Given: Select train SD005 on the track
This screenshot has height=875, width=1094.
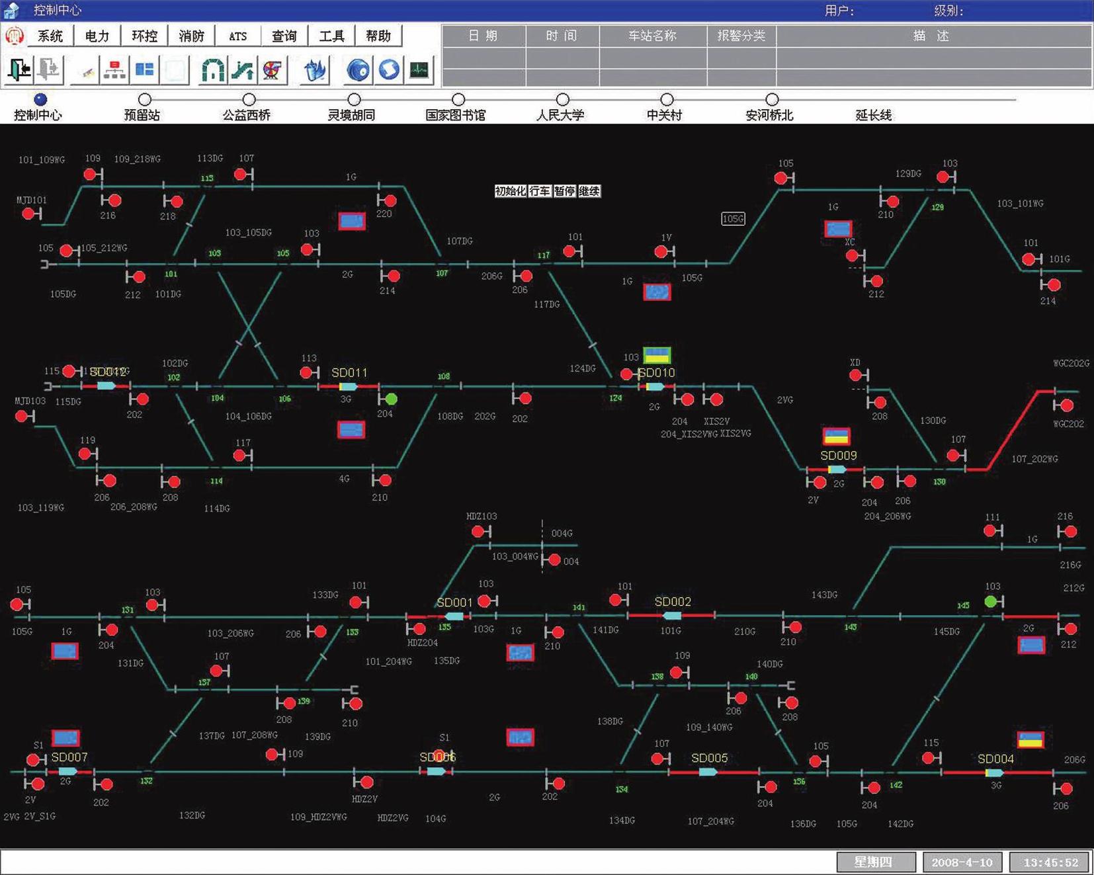Looking at the screenshot, I should pyautogui.click(x=708, y=772).
